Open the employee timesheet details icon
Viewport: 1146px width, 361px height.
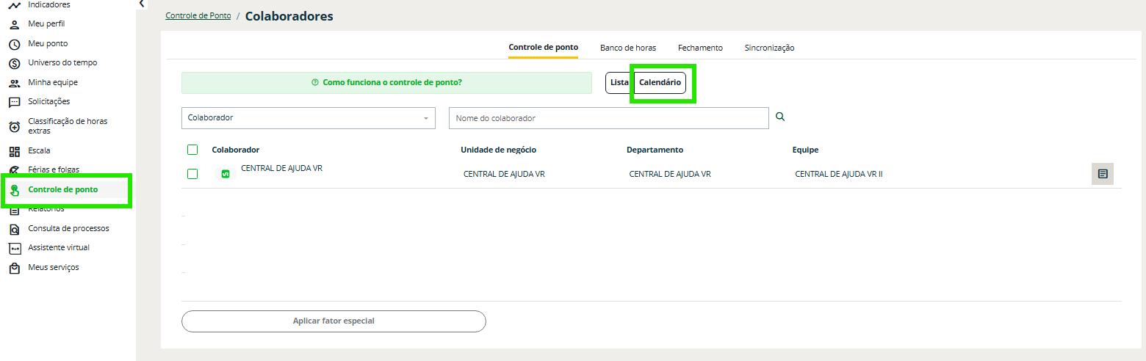point(1102,174)
